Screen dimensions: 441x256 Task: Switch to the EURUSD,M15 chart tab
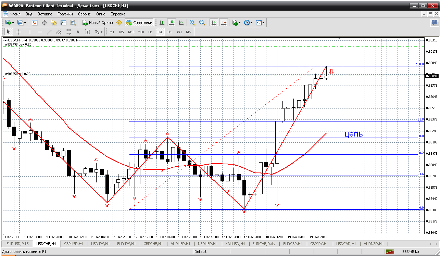click(x=17, y=244)
